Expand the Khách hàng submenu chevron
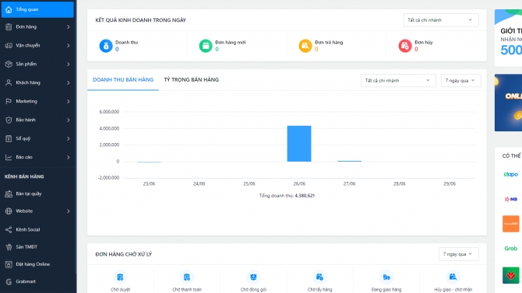This screenshot has height=293, width=522. tap(69, 82)
